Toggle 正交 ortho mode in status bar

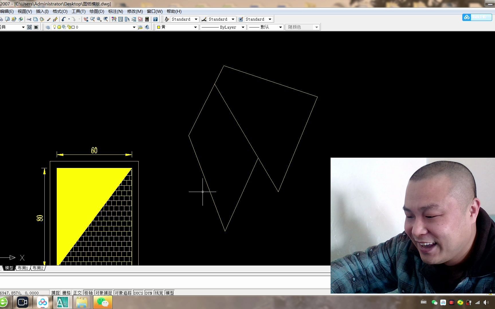[x=77, y=293]
